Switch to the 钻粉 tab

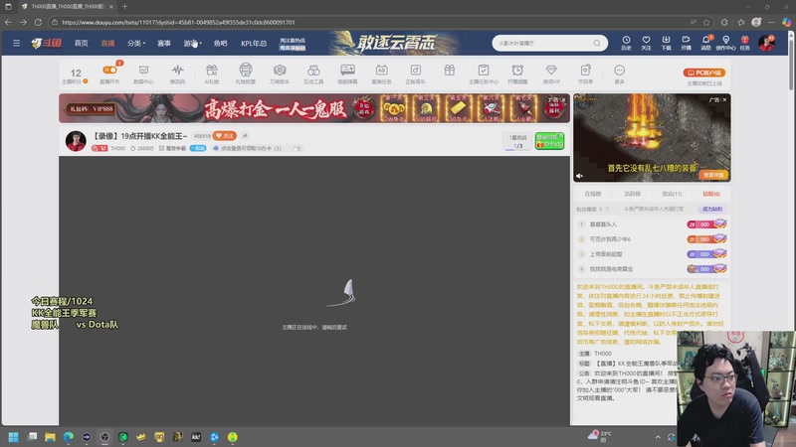click(x=711, y=194)
